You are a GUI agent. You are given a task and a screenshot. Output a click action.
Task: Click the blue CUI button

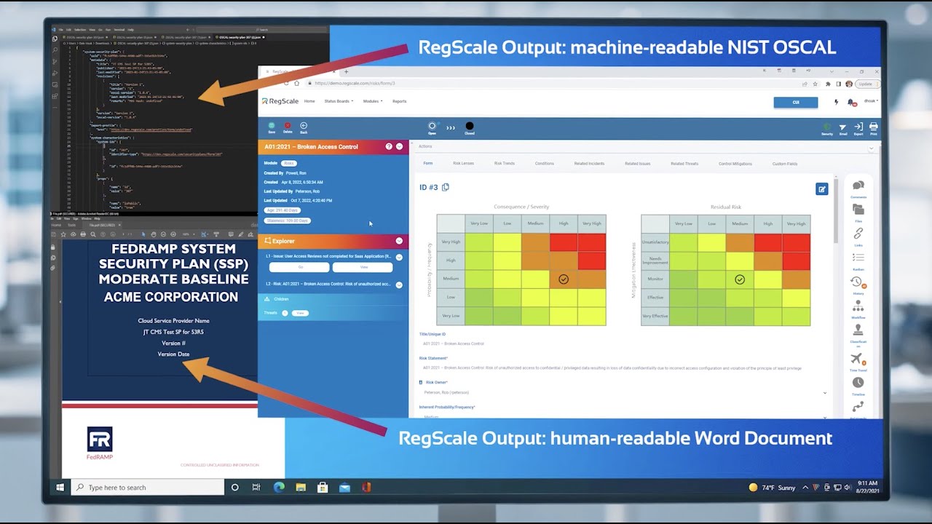796,102
